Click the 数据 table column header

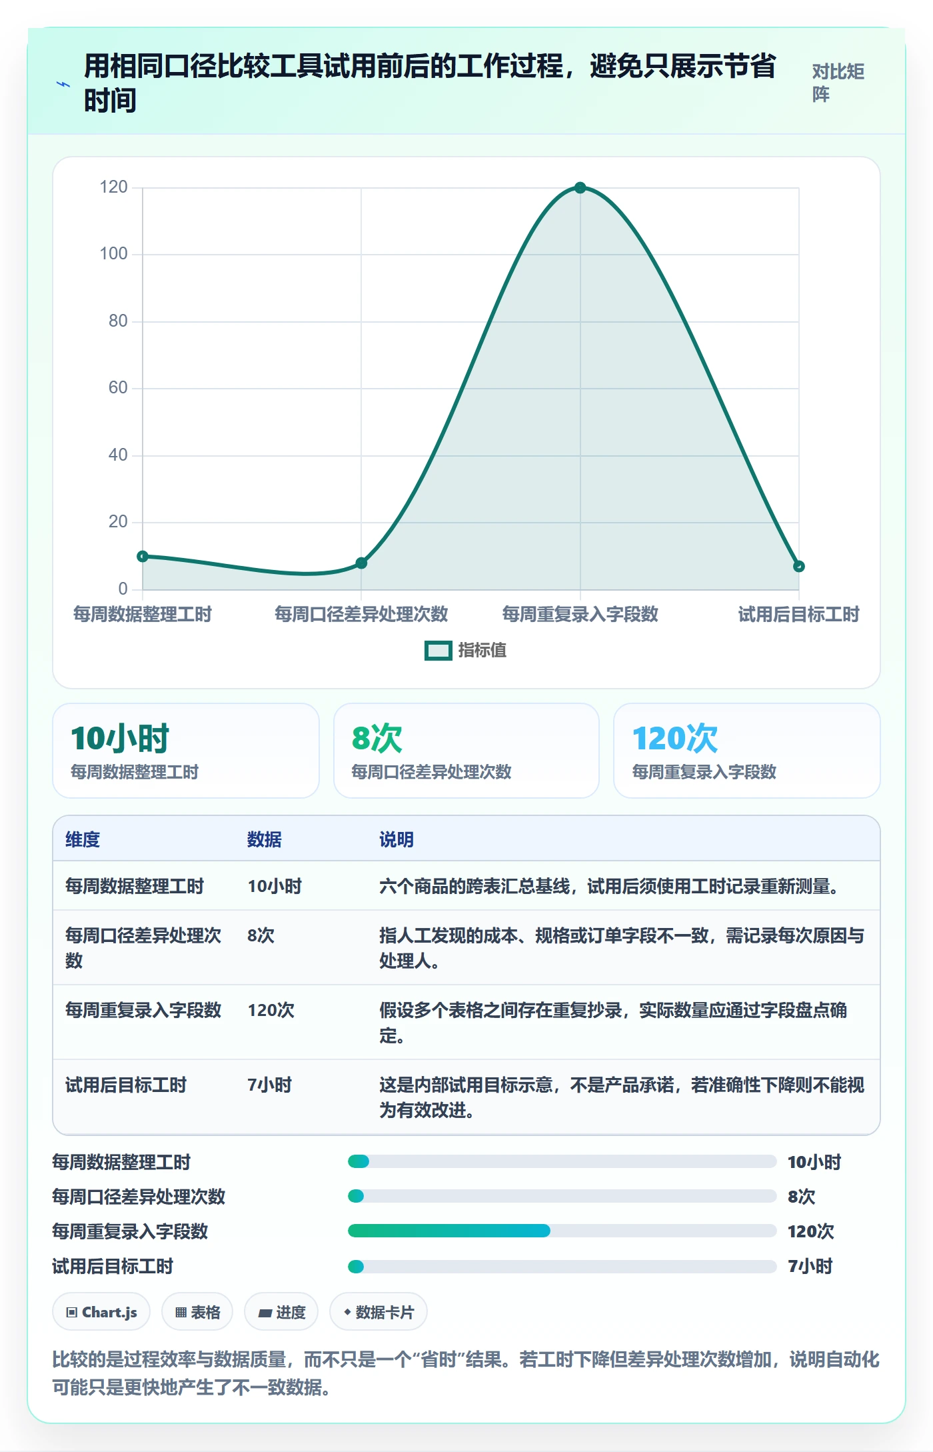point(265,839)
